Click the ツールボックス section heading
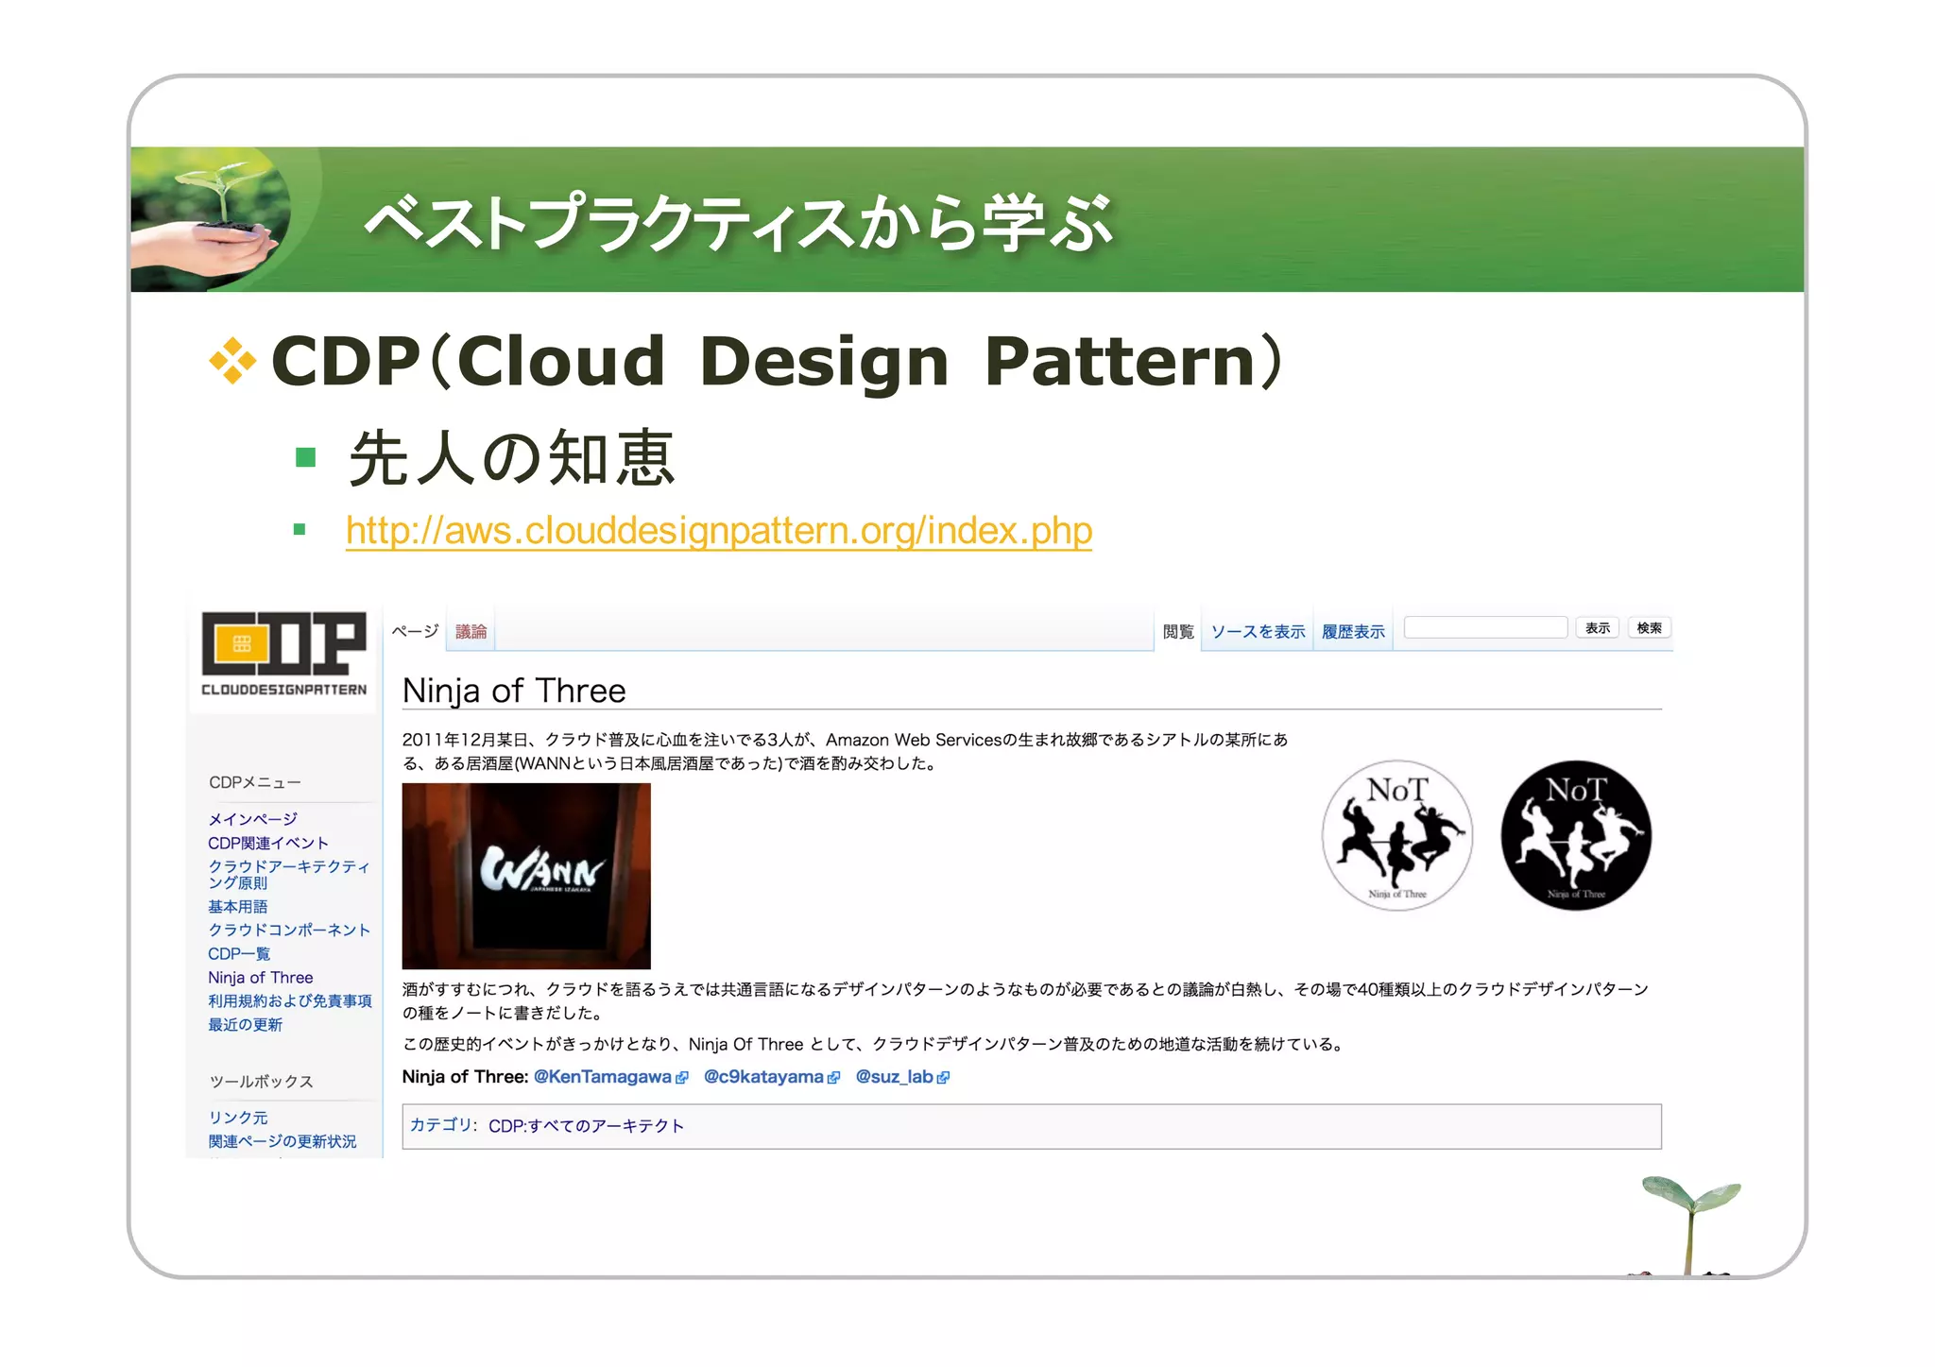Viewport: 1935px width, 1367px height. 261,1082
